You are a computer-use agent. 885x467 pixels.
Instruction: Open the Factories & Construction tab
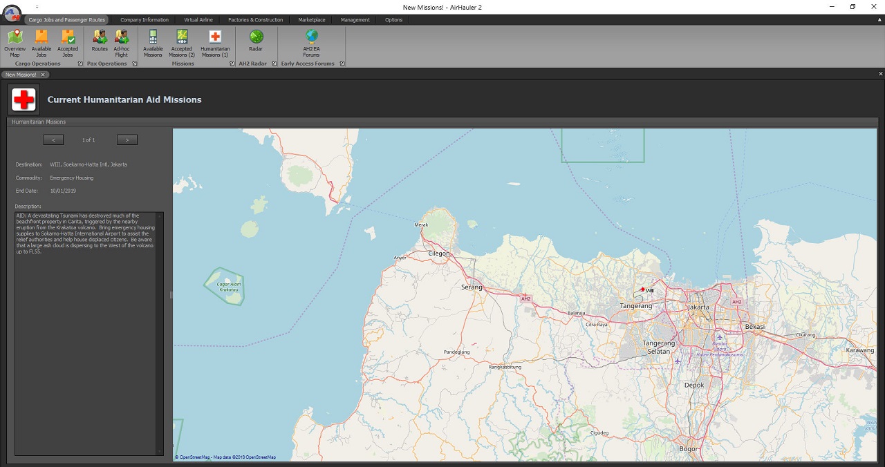pyautogui.click(x=255, y=19)
